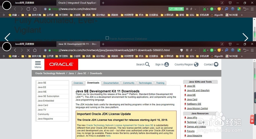Open Country/Region globe on Oracle page

(x=196, y=64)
